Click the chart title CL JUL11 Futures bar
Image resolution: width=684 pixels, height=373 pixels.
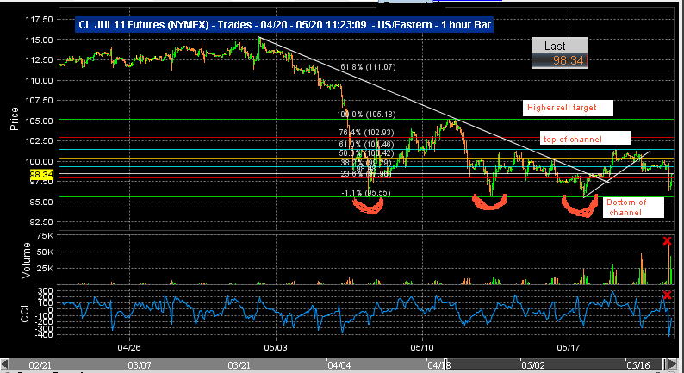[x=284, y=25]
